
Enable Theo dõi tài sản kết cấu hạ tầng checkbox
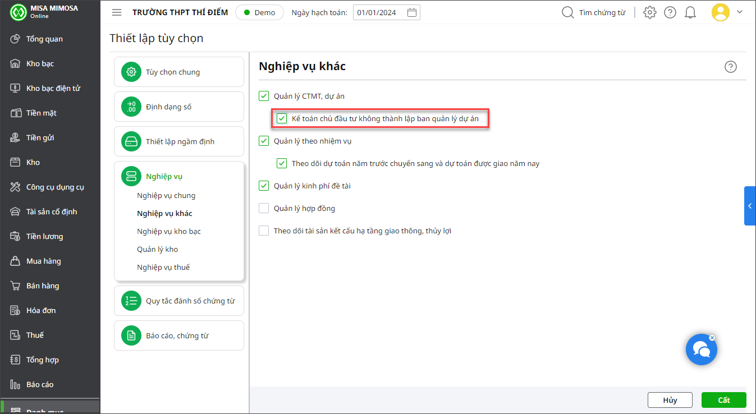264,231
